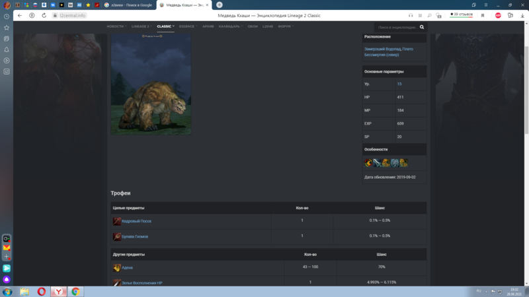Launch Alice assistant purple icon
Image resolution: width=529 pixels, height=297 pixels.
[x=7, y=279]
